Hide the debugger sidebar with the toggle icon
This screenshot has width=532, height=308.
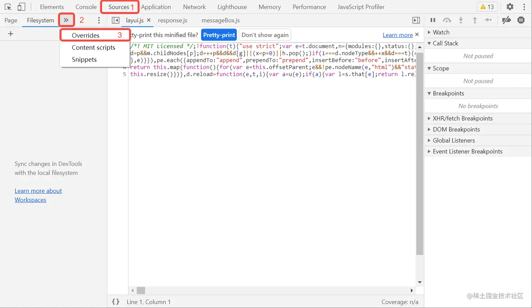(x=416, y=20)
